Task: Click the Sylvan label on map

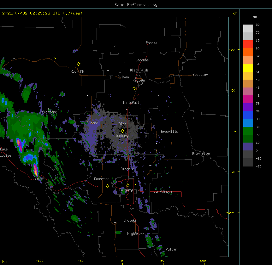Action: coord(123,77)
